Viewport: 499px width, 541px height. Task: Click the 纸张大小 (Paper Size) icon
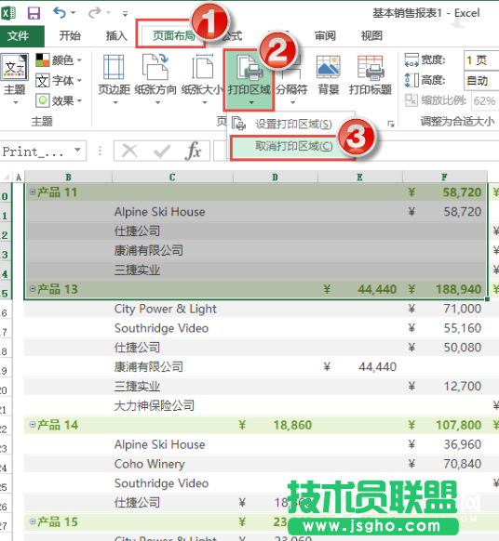tap(203, 67)
